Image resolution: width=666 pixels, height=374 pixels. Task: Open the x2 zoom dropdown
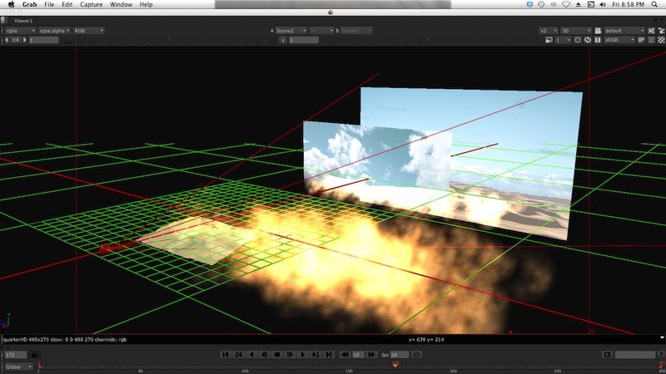point(549,31)
